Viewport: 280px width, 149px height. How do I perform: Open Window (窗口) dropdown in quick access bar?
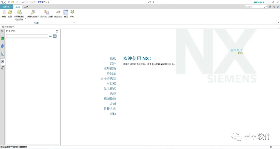[43, 2]
